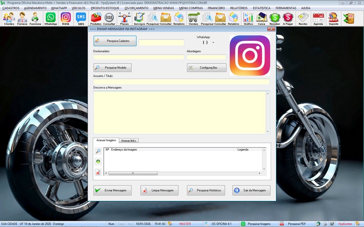The height and width of the screenshot is (227, 364).
Task: Open the Placas toolbar icon
Action: point(124,18)
